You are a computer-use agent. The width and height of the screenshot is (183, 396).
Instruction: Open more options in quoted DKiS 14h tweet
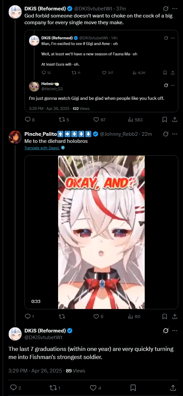tap(173, 38)
